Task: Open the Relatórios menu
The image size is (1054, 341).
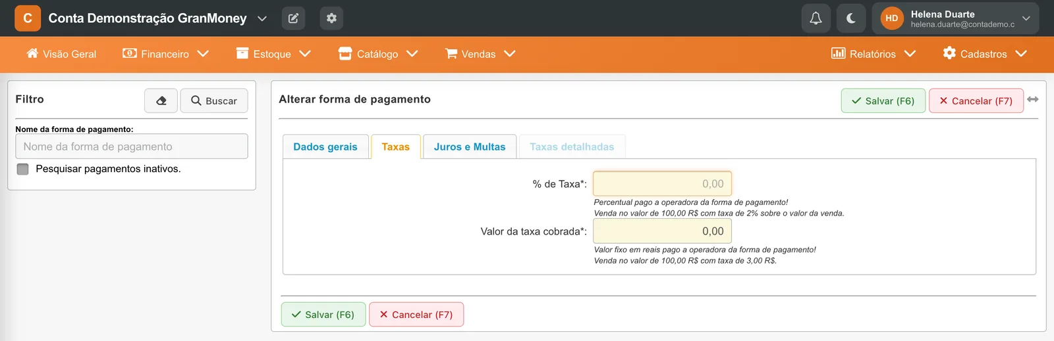Action: 873,54
